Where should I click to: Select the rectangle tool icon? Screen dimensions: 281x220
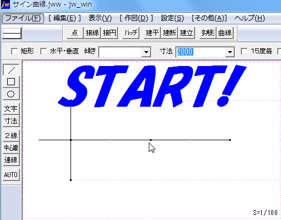tap(11, 82)
